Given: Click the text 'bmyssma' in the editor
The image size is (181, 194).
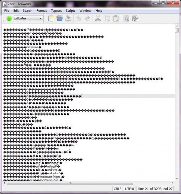Looking at the screenshot, I should (x=32, y=47).
